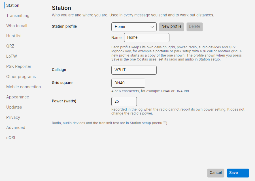Open Privacy settings

click(13, 117)
